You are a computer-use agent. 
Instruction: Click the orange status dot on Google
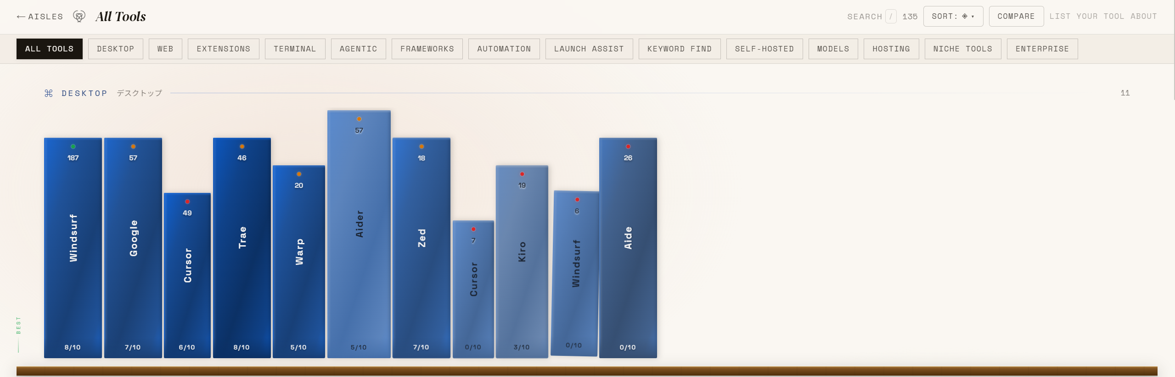click(133, 146)
